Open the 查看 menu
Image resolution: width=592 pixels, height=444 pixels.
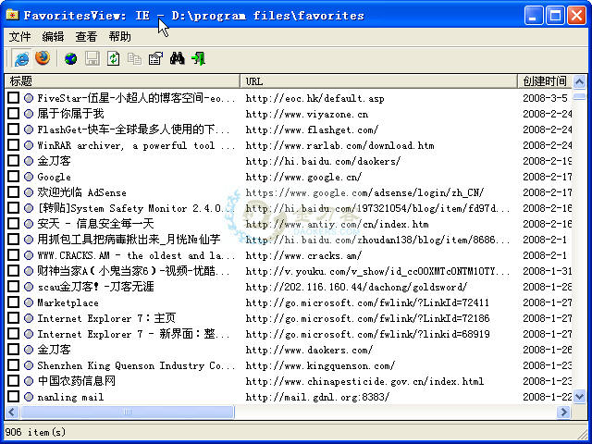(86, 37)
